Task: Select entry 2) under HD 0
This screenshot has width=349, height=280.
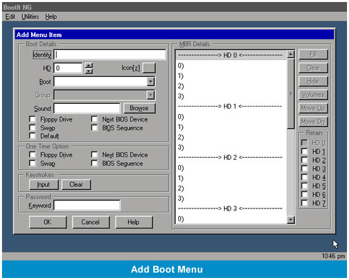Action: [x=231, y=86]
